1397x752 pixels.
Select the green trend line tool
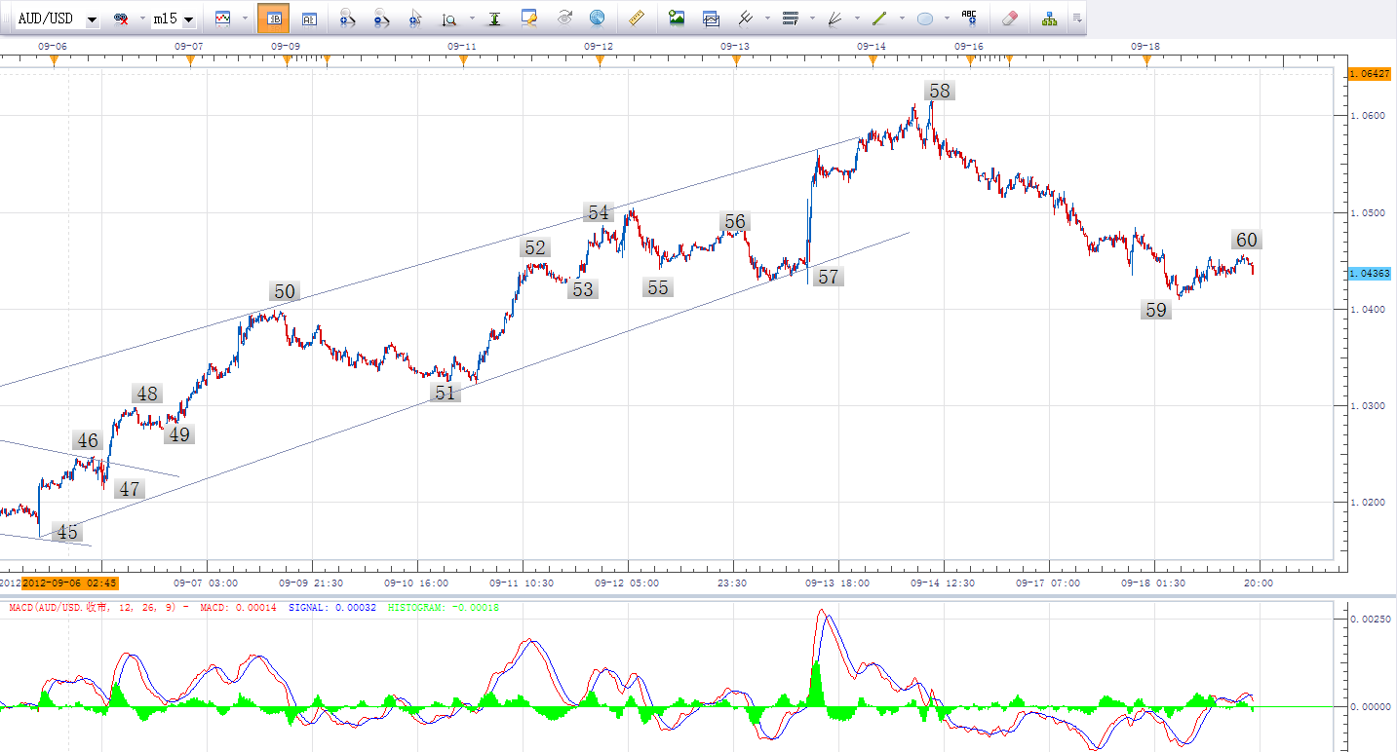click(879, 19)
